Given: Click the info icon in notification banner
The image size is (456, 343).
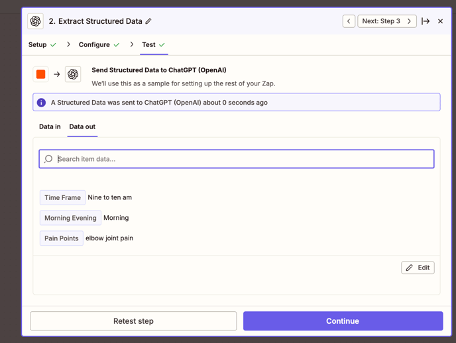Looking at the screenshot, I should pyautogui.click(x=41, y=103).
